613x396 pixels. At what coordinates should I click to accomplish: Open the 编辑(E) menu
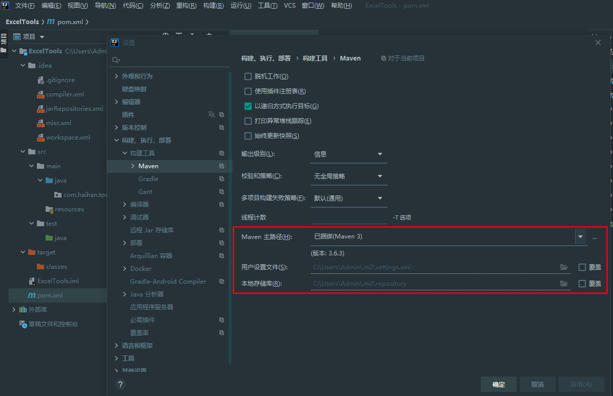(x=51, y=6)
